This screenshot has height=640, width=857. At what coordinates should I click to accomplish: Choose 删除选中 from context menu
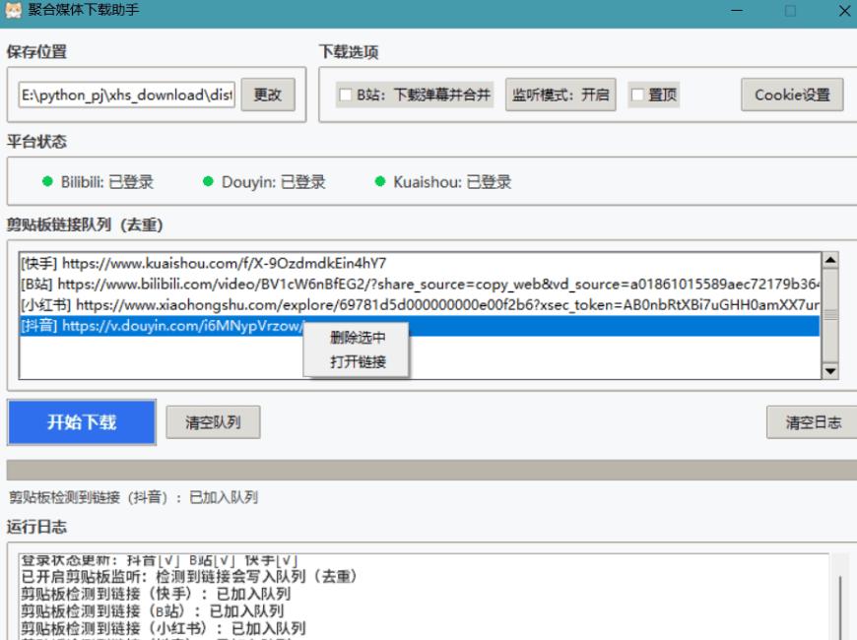click(x=357, y=338)
